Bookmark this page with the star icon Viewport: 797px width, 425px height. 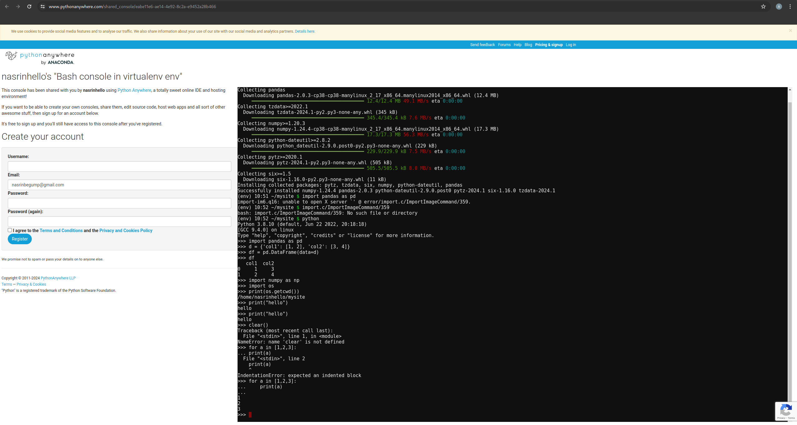point(763,7)
